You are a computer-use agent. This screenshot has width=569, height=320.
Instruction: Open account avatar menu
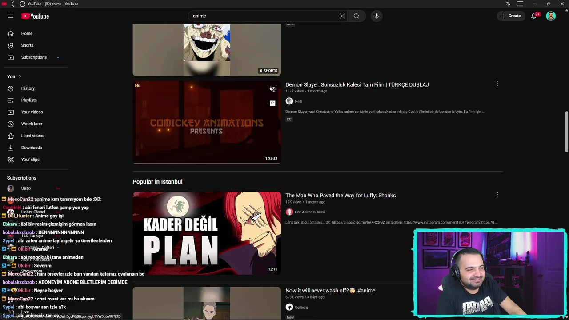[551, 16]
